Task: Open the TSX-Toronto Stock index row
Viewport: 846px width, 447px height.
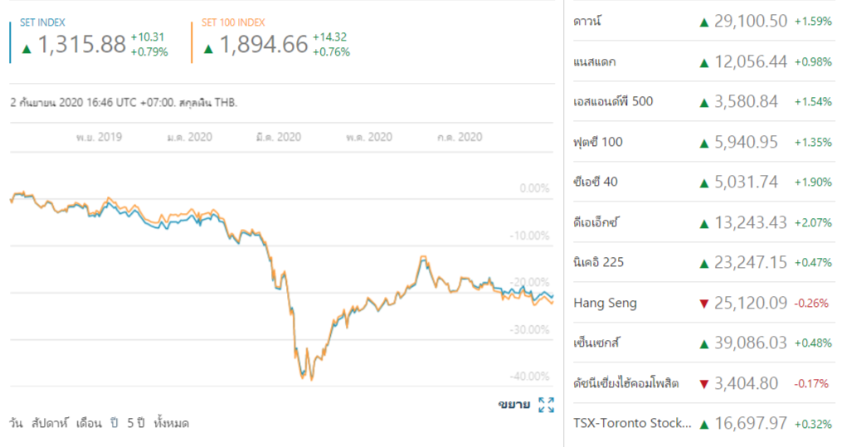Action: [x=631, y=424]
